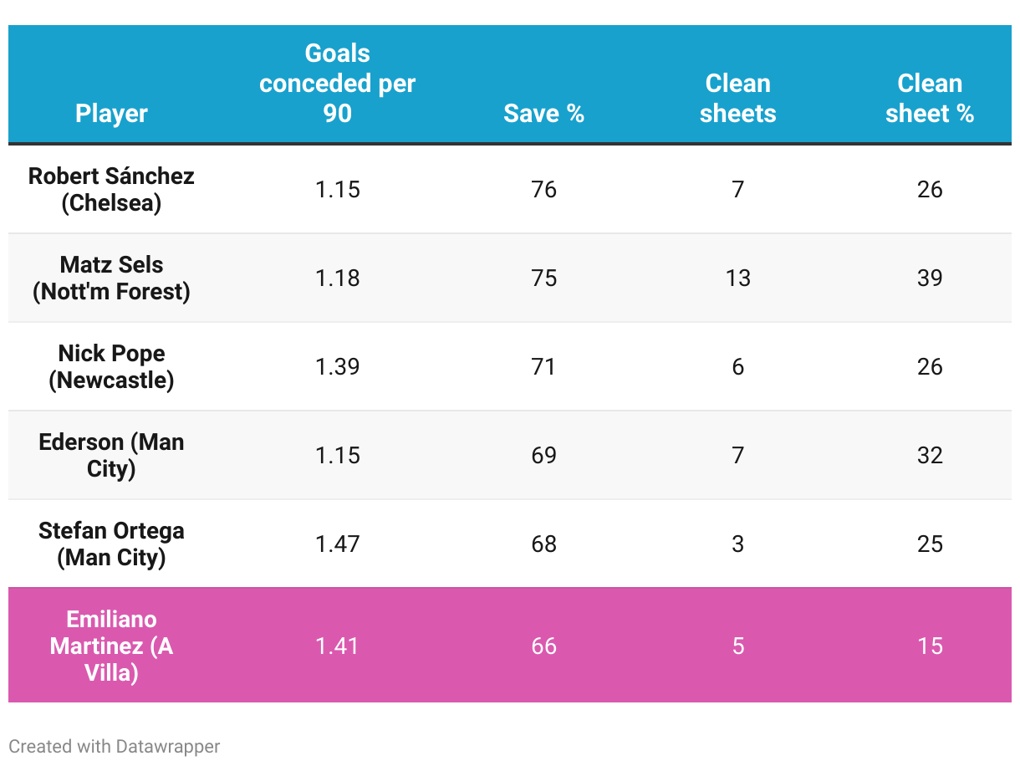Viewport: 1020px width, 766px height.
Task: Open the Created with Datawrapper link
Action: (115, 746)
